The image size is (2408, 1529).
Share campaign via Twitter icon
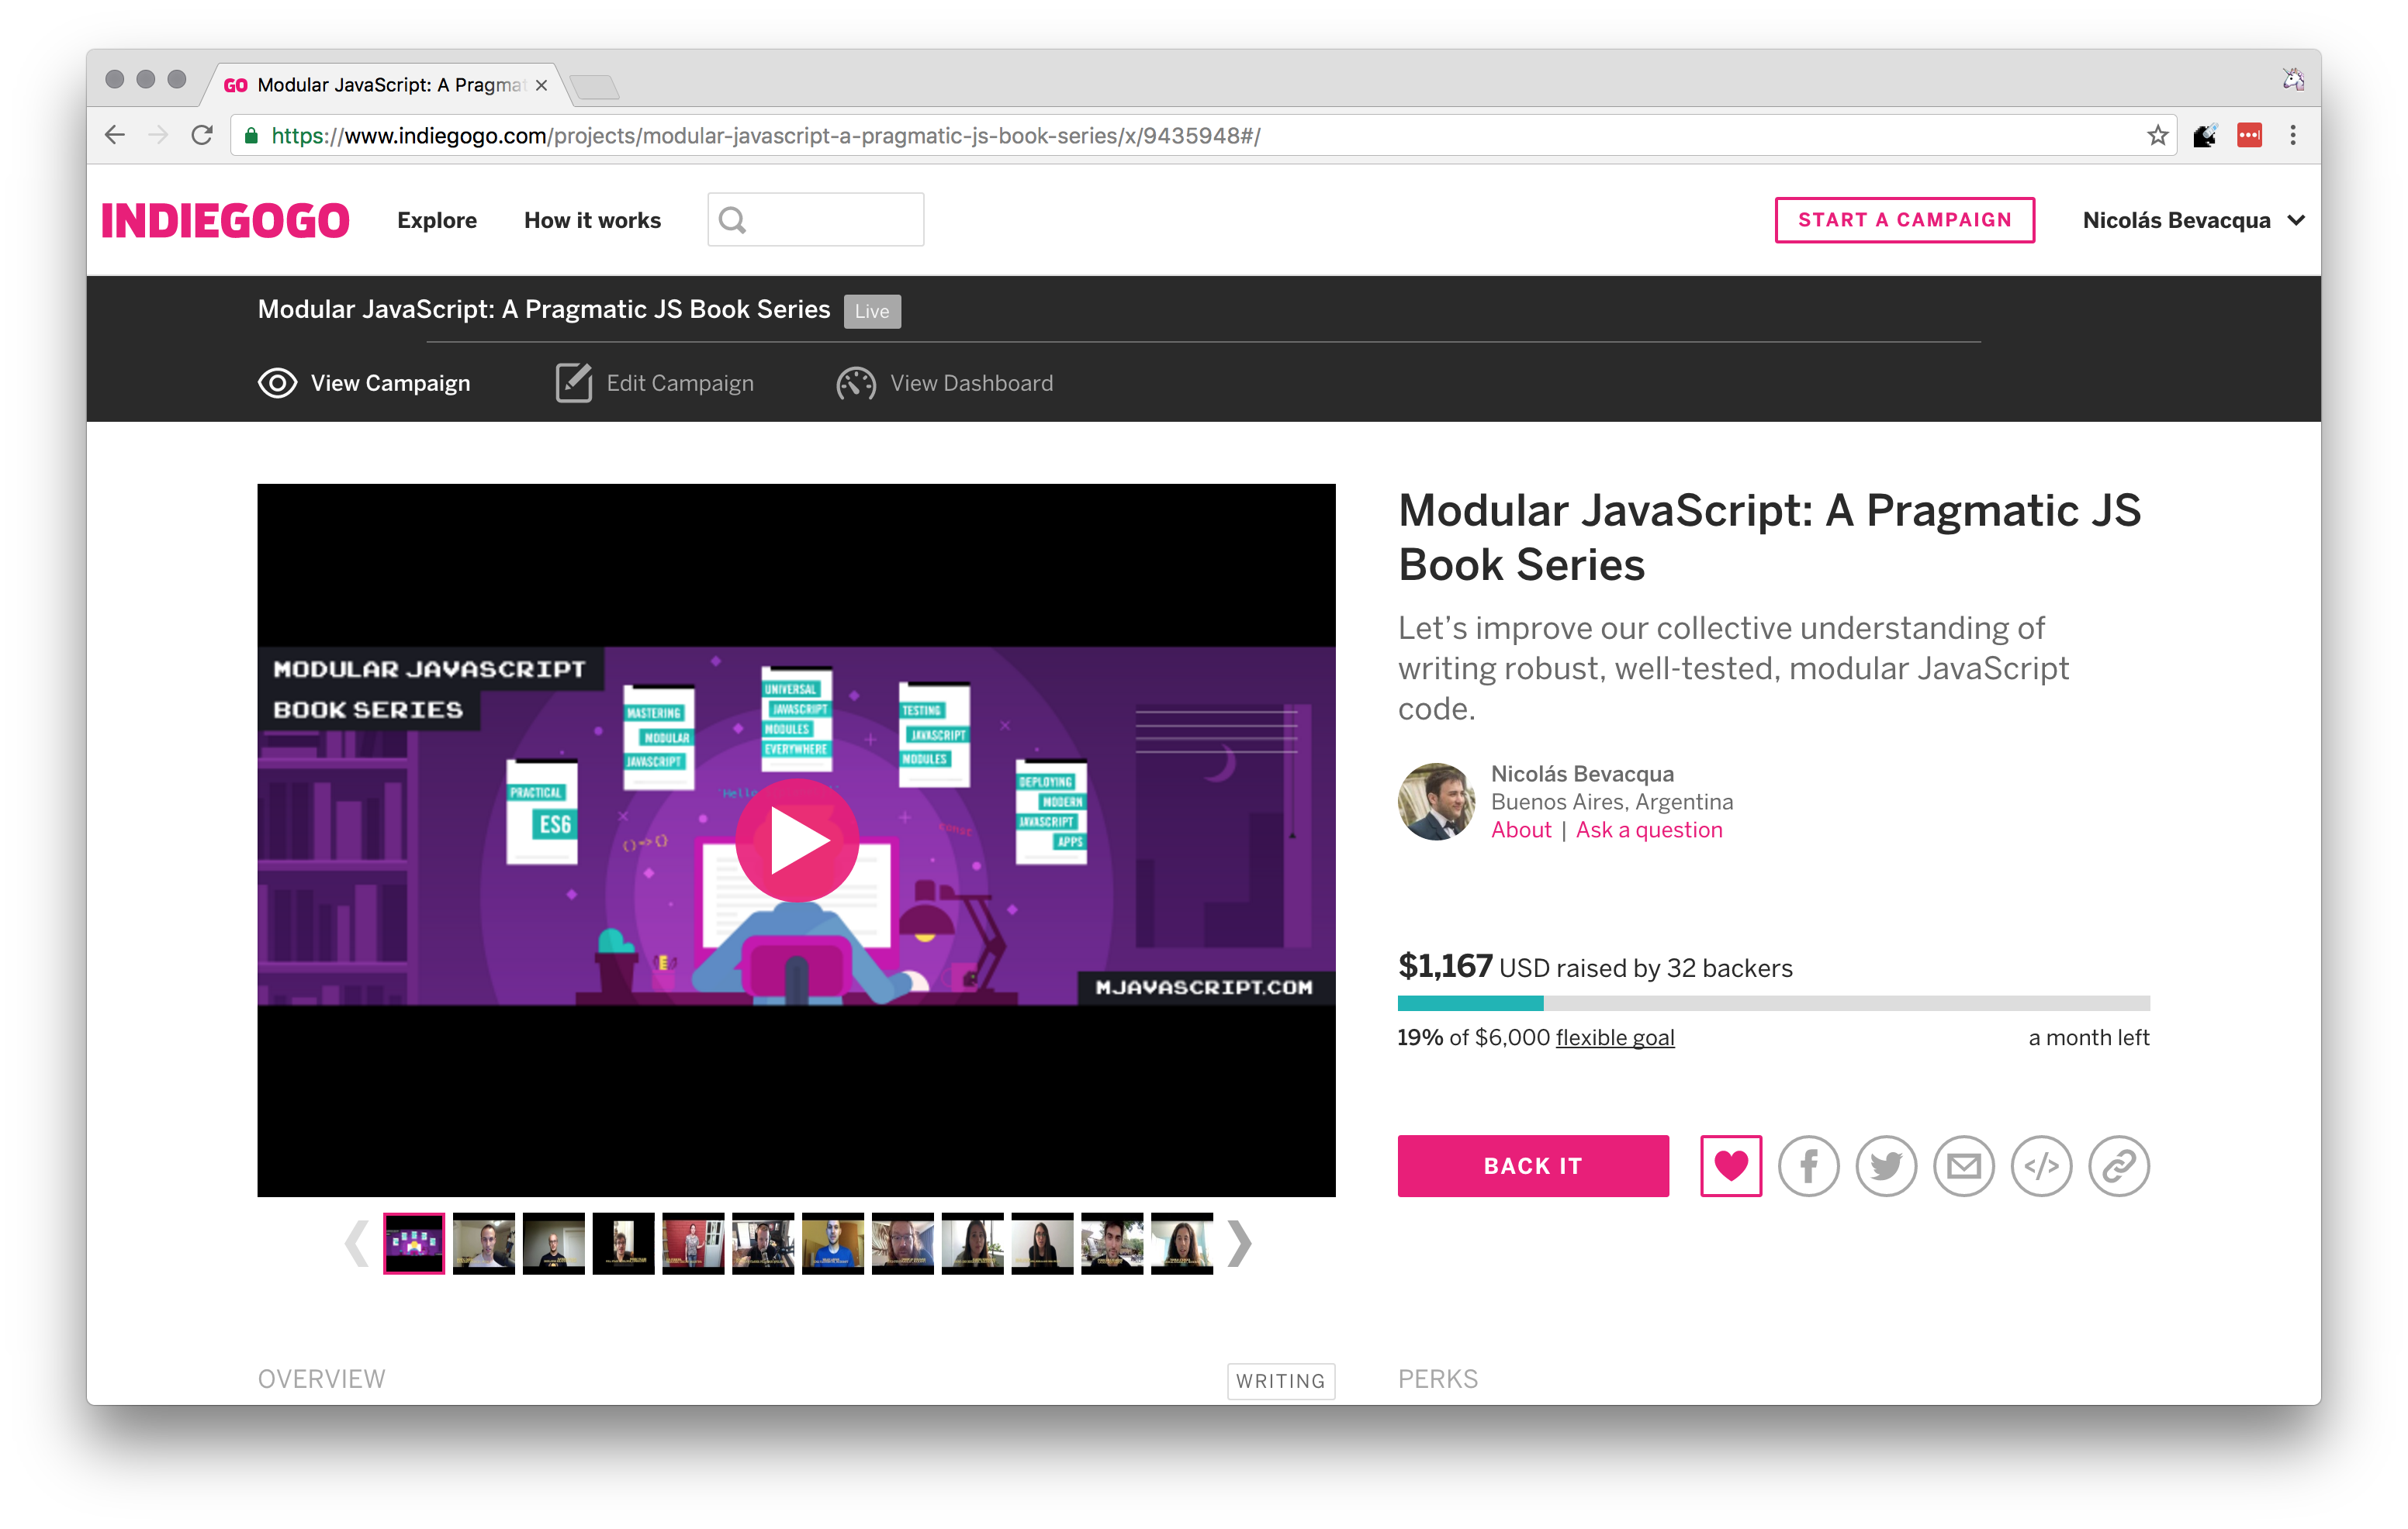[x=1886, y=1165]
